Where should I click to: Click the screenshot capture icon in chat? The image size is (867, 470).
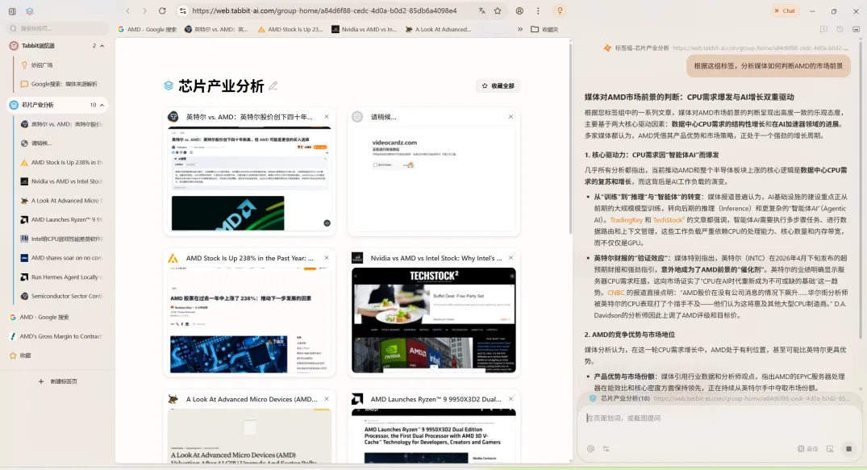(x=830, y=449)
